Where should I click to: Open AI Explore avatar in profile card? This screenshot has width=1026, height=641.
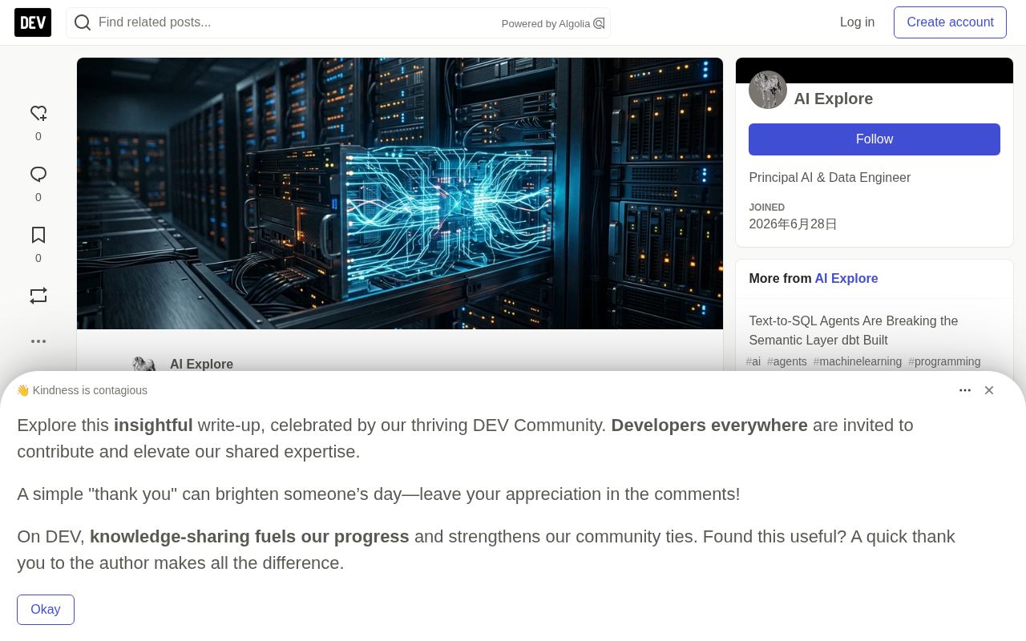(x=768, y=90)
